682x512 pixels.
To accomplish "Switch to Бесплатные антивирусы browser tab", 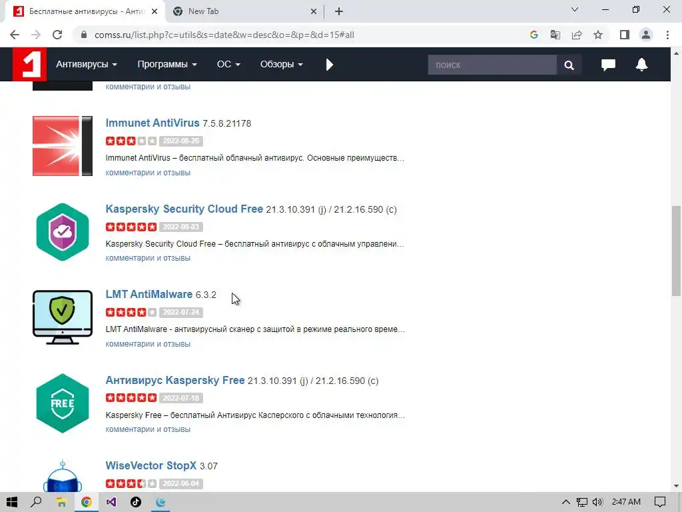I will click(85, 11).
